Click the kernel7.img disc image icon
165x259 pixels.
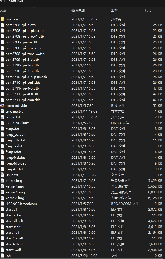(2, 186)
